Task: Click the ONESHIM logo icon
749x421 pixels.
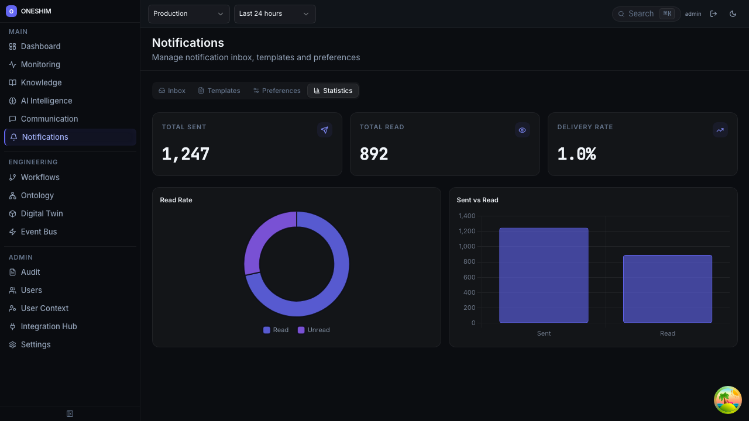Action: click(x=11, y=11)
